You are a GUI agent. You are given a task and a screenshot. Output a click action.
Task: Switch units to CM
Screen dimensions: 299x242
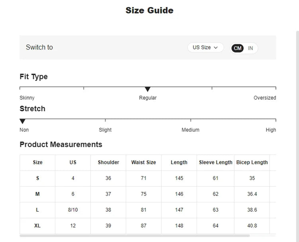(x=238, y=48)
